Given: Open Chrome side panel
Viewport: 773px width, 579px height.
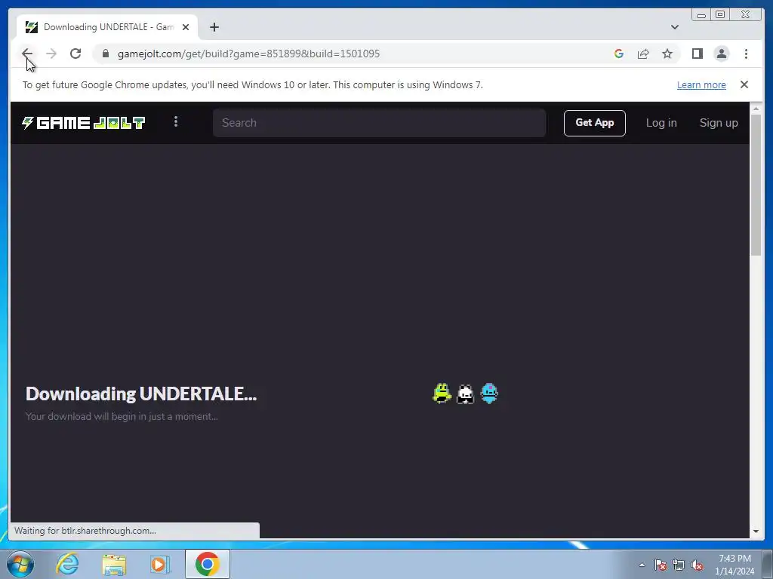Looking at the screenshot, I should (x=697, y=54).
